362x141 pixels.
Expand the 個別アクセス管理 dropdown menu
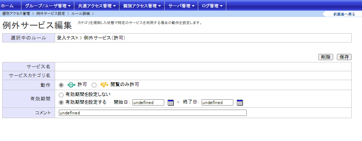point(142,6)
